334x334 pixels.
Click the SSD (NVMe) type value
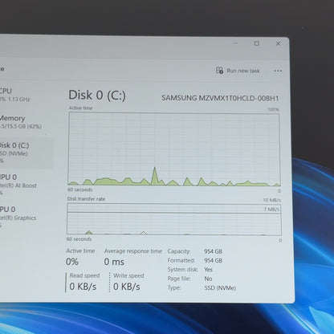220,288
